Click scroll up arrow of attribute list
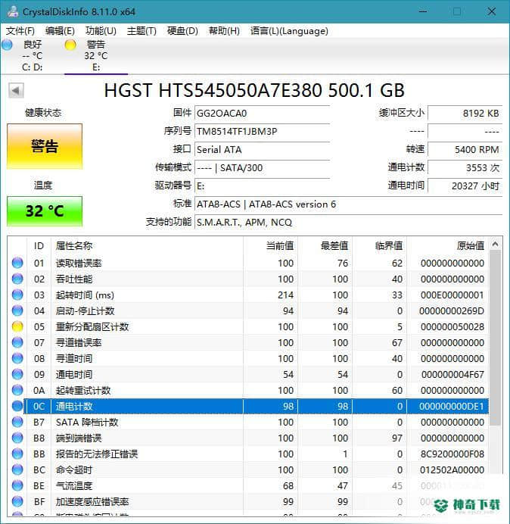The image size is (510, 524). [x=496, y=245]
